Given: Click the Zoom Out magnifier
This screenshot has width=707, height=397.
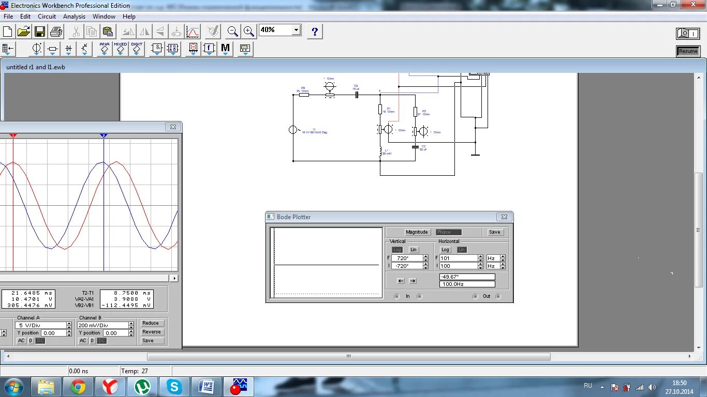Looking at the screenshot, I should (233, 32).
